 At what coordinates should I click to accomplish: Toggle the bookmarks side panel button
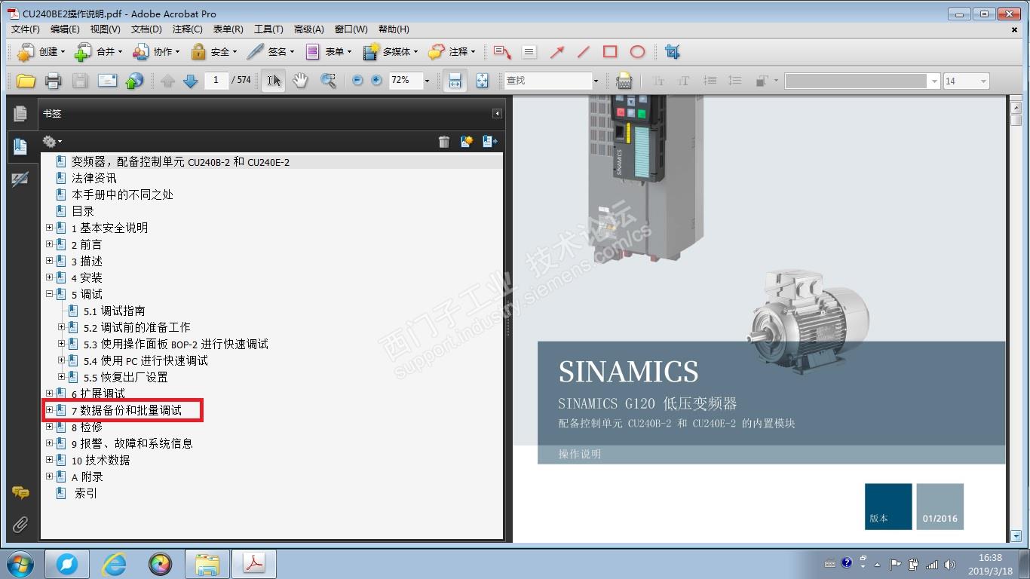point(20,146)
